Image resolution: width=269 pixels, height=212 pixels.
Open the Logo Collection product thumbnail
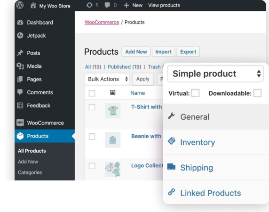[x=113, y=170]
